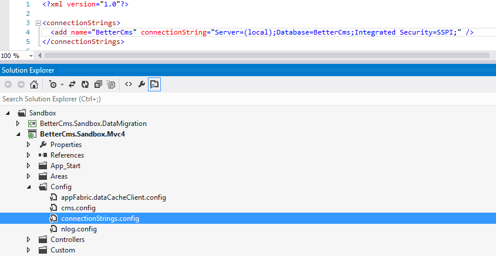Click Sync with Active Document icon

tap(72, 84)
